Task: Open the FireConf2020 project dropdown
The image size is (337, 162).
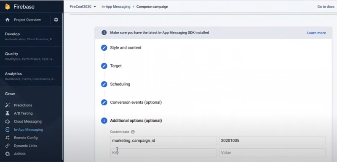Action: pos(83,7)
